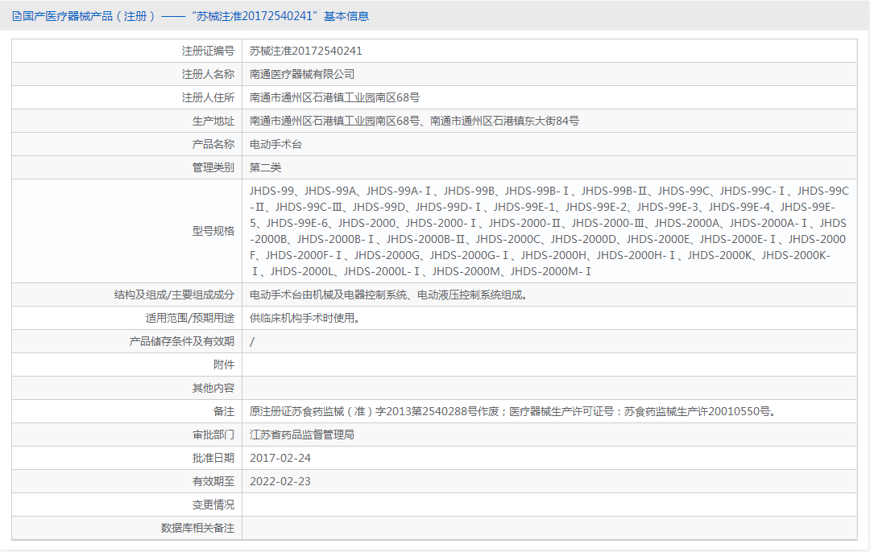The height and width of the screenshot is (552, 870).
Task: Click the slash value for storage conditions
Action: 252,341
